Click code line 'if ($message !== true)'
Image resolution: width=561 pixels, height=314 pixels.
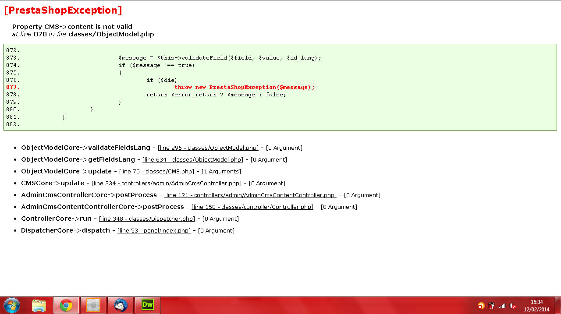[156, 65]
